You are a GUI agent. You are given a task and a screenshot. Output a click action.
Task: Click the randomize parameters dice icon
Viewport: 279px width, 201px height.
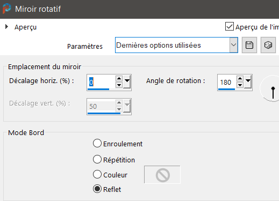(268, 45)
